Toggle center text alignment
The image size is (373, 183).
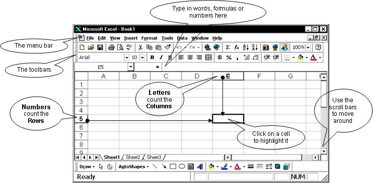[190, 57]
